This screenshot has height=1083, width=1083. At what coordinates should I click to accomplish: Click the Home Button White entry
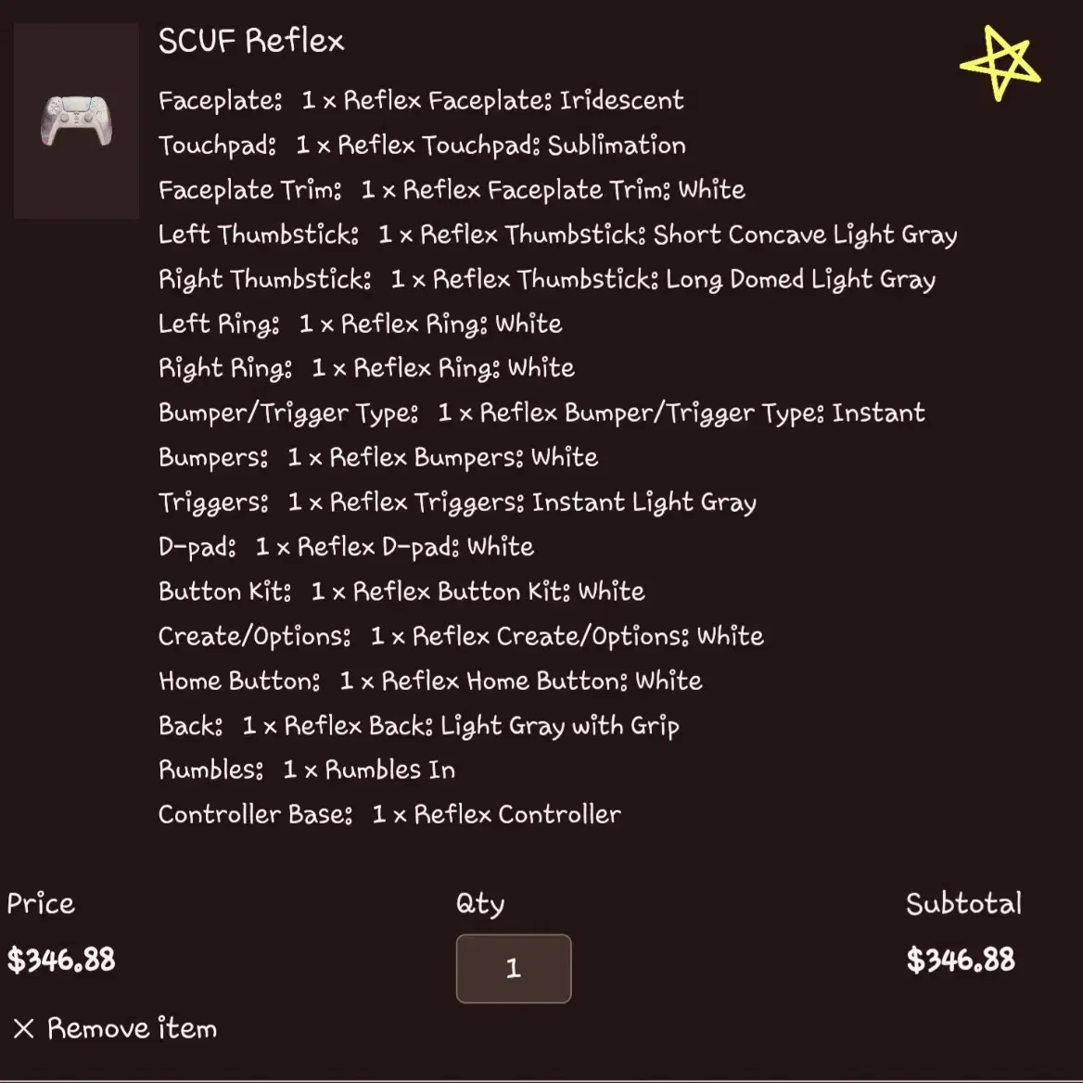pyautogui.click(x=430, y=681)
